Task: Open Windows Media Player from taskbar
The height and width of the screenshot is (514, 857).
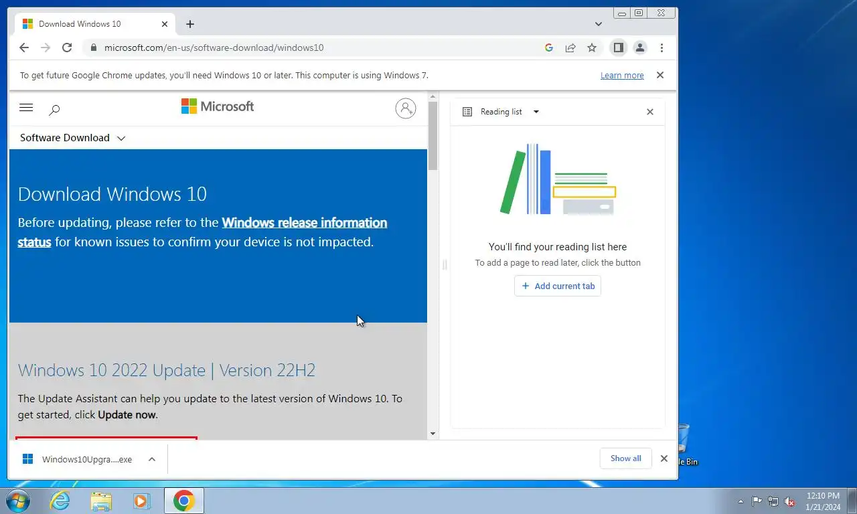Action: click(141, 501)
